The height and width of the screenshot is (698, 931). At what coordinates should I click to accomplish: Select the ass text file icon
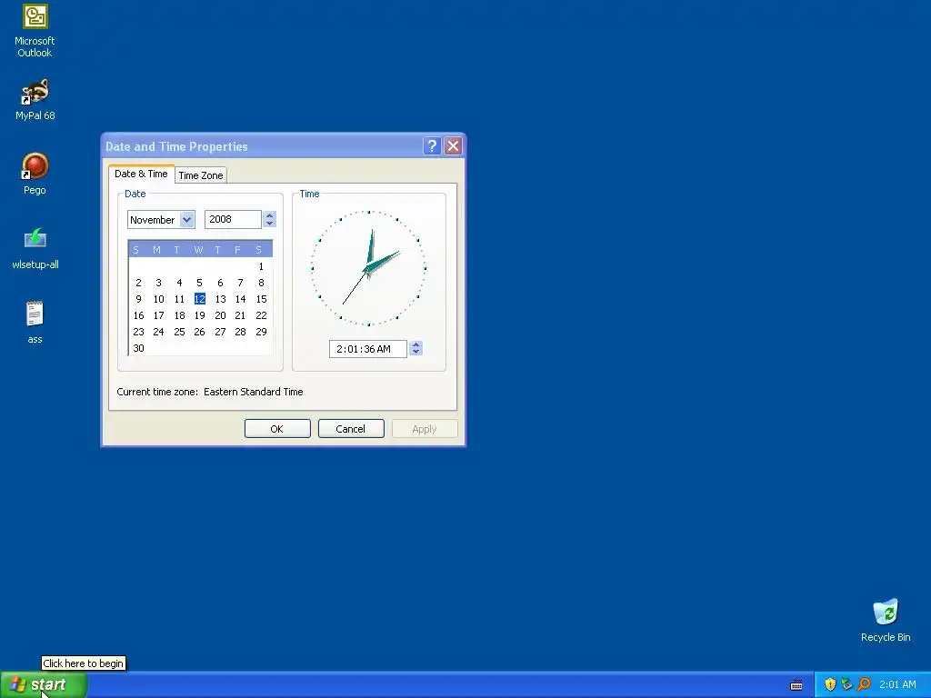(x=35, y=323)
